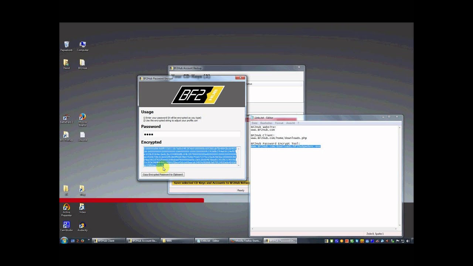Click the 'Zeile 8, Spalte 1' status text
Viewport: 473px width, 266px height.
[375, 234]
